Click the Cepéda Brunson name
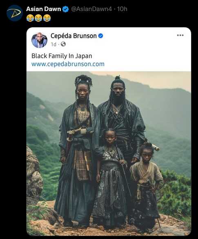 (x=73, y=36)
